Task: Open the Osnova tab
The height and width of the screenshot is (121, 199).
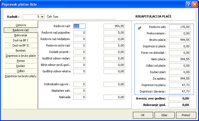Action: [x=21, y=25]
